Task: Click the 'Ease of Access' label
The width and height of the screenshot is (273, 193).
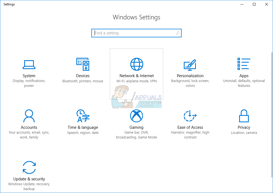Action: coord(190,127)
